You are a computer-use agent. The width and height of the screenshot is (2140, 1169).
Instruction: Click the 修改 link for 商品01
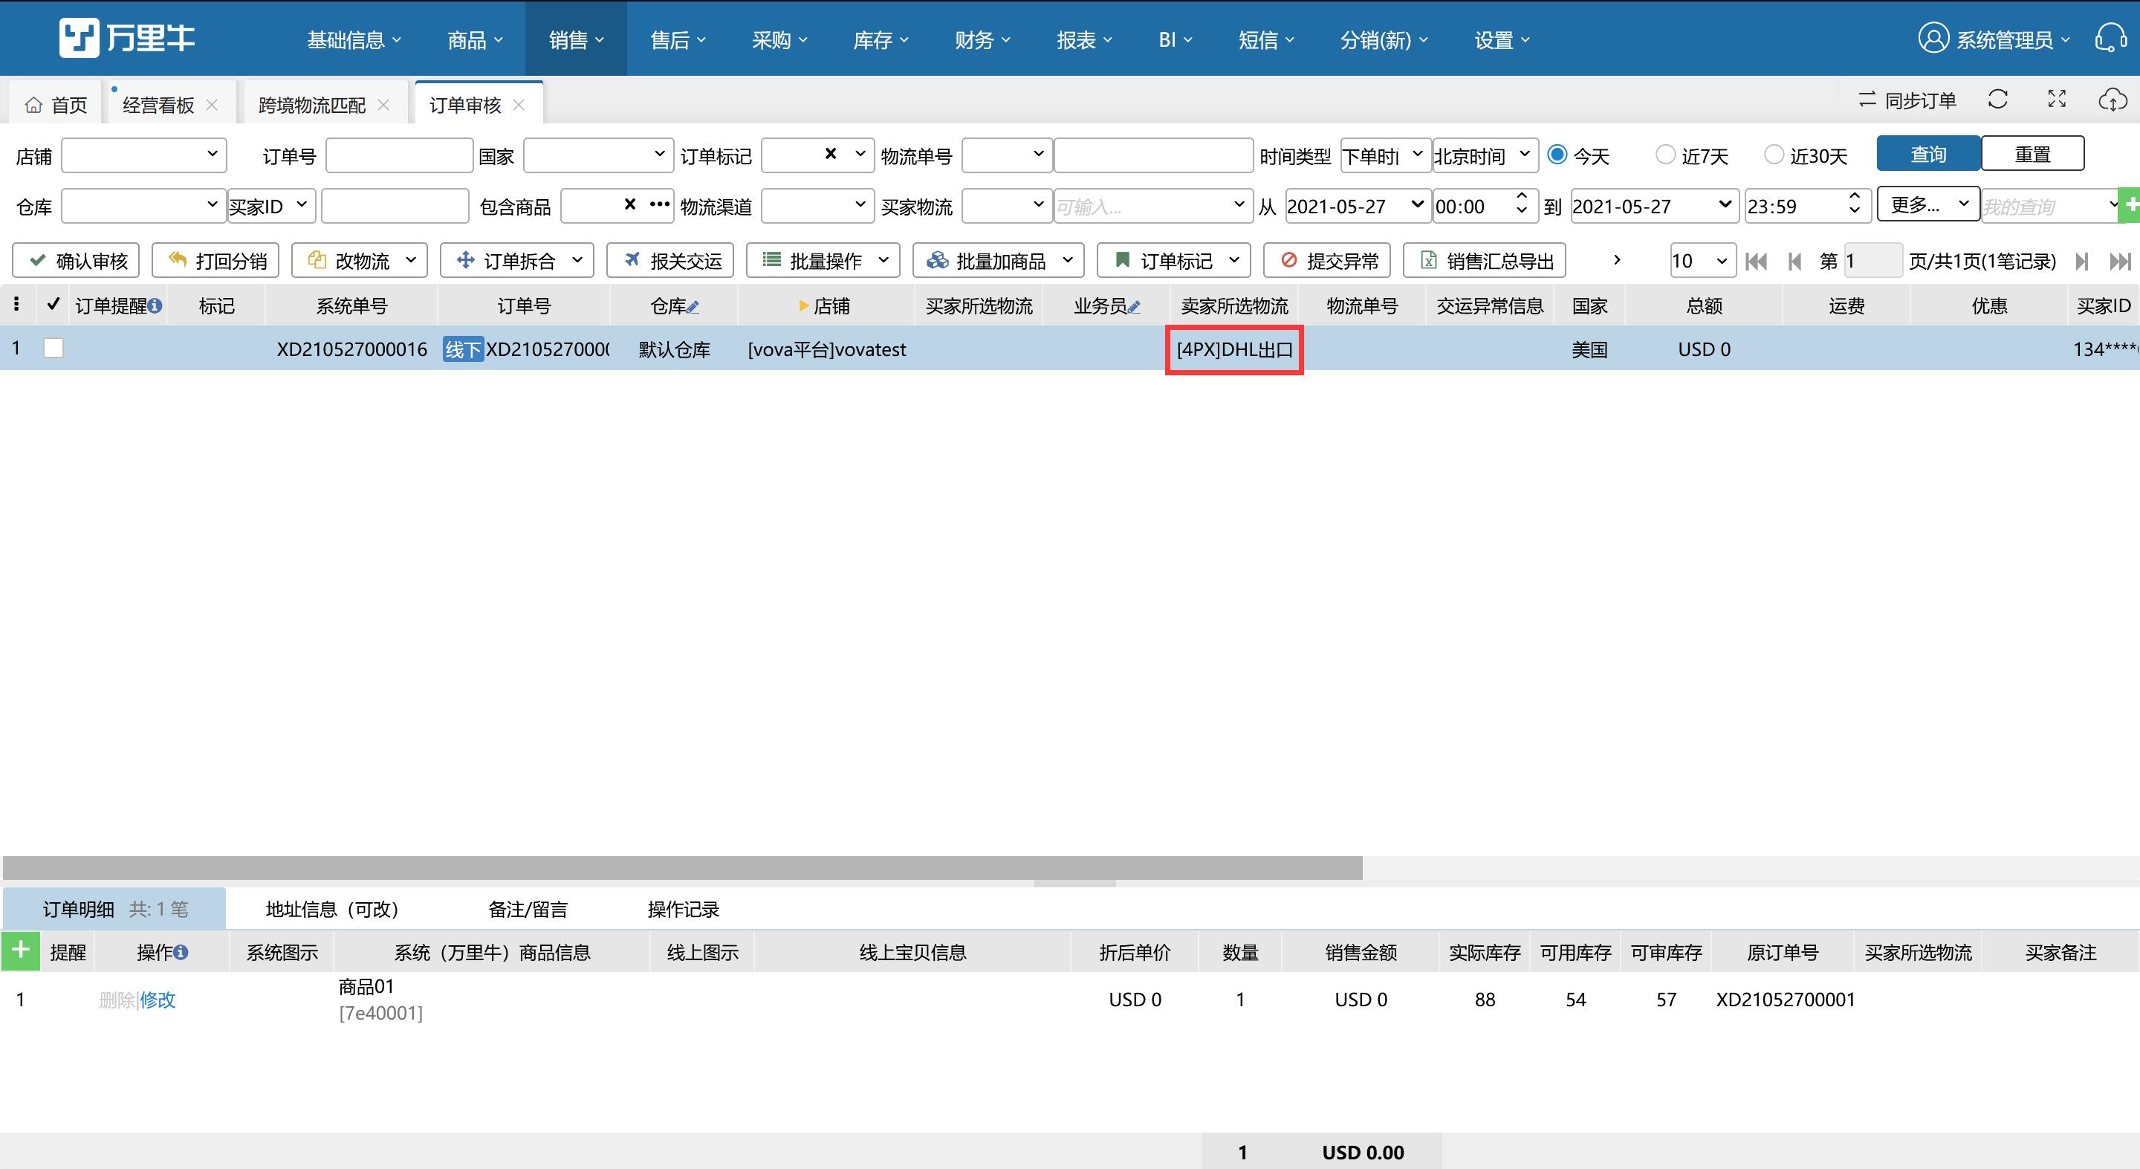(158, 1000)
